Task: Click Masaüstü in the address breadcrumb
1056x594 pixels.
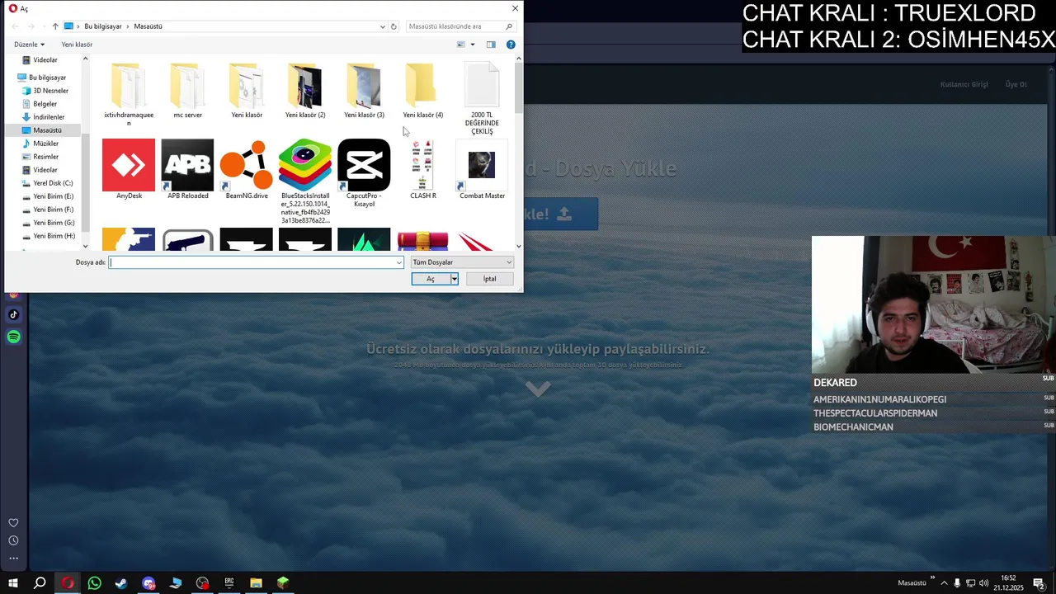Action: coord(148,26)
